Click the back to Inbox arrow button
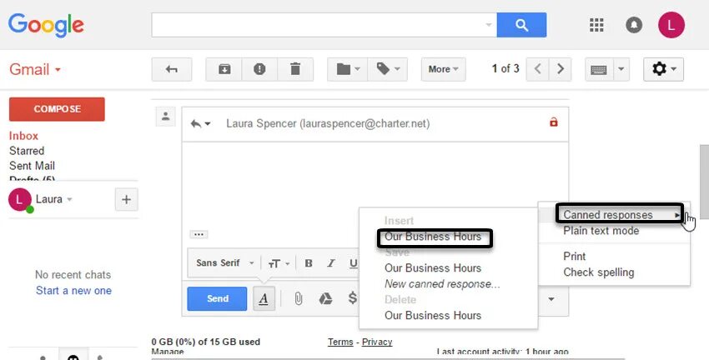 click(x=171, y=69)
